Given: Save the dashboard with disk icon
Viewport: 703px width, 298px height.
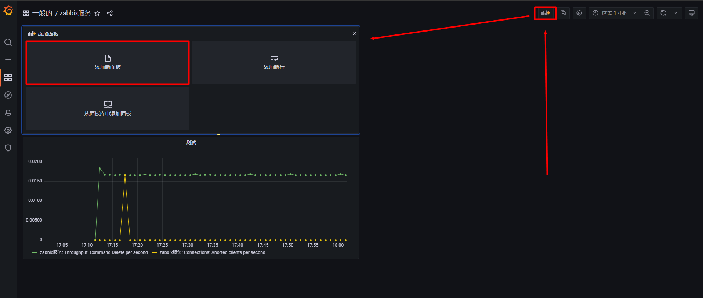Looking at the screenshot, I should tap(563, 13).
